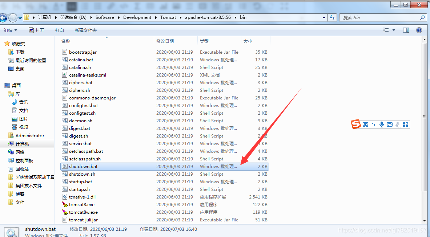Click the commons-daemon.jar file icon
The width and height of the screenshot is (430, 237).
coord(65,98)
